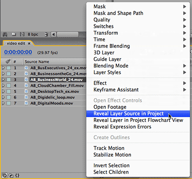This screenshot has height=179, width=192.
Task: Open the Frame Blending submenu
Action: [x=138, y=46]
